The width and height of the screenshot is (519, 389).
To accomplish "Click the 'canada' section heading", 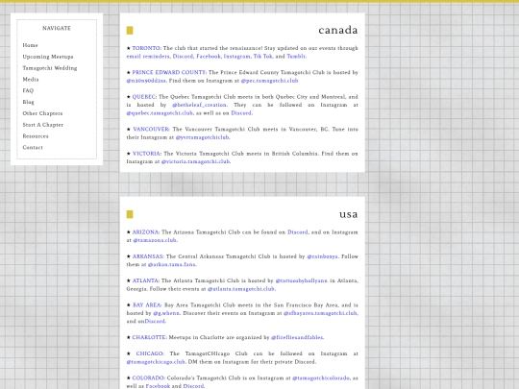I will coord(338,30).
